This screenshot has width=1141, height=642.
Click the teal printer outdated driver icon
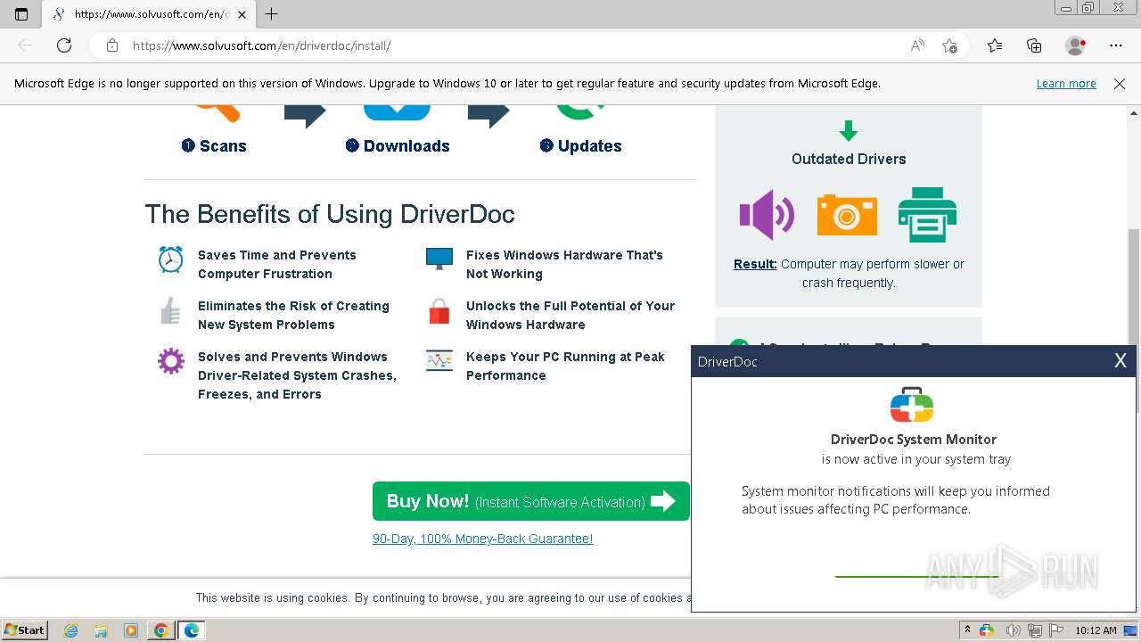pyautogui.click(x=927, y=215)
